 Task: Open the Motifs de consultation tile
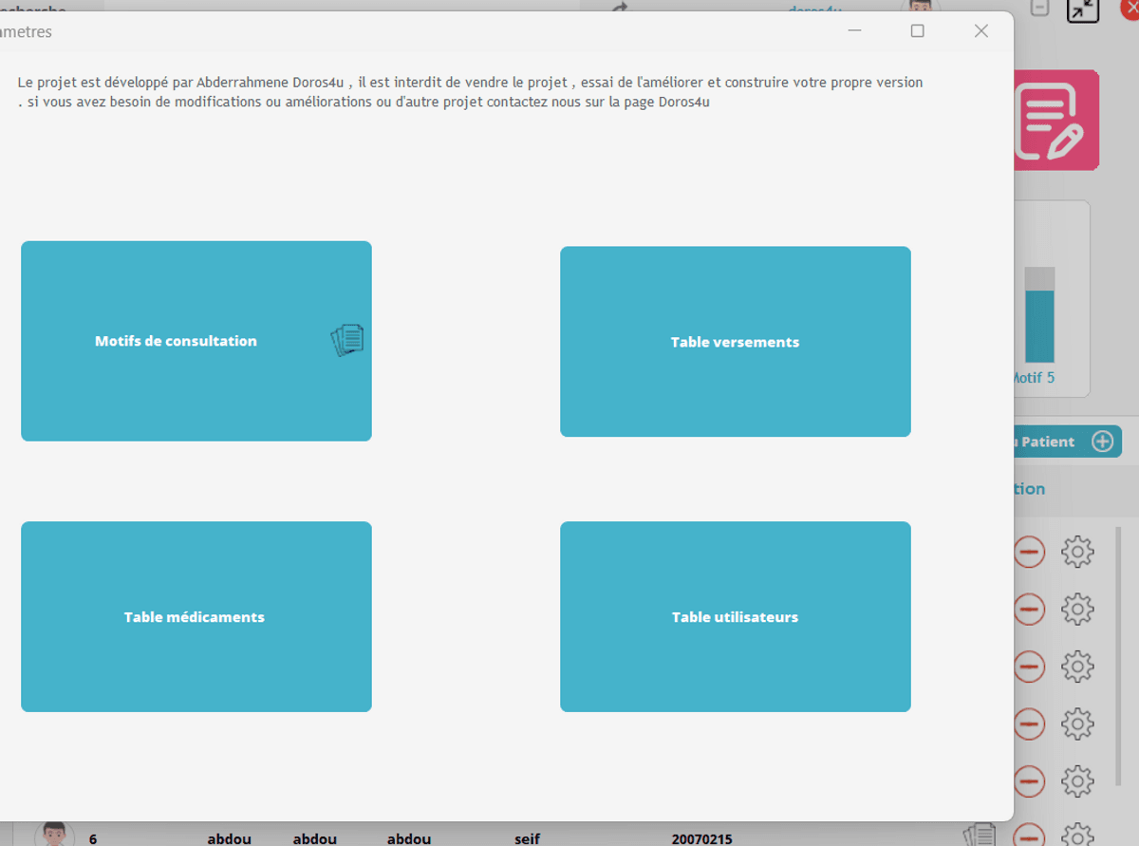177,341
